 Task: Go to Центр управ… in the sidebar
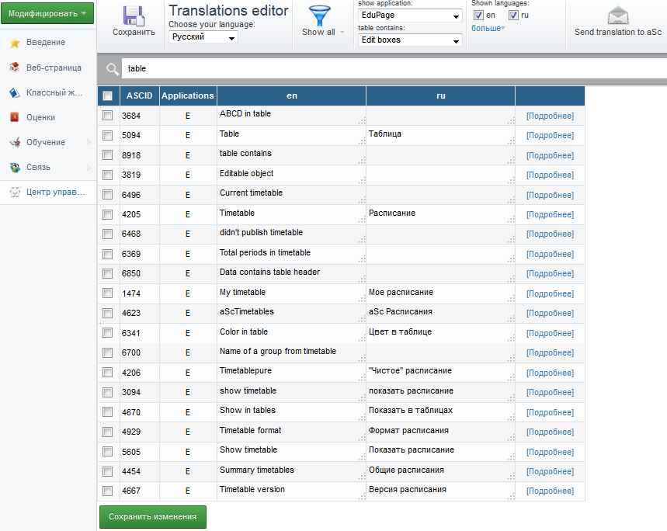55,192
